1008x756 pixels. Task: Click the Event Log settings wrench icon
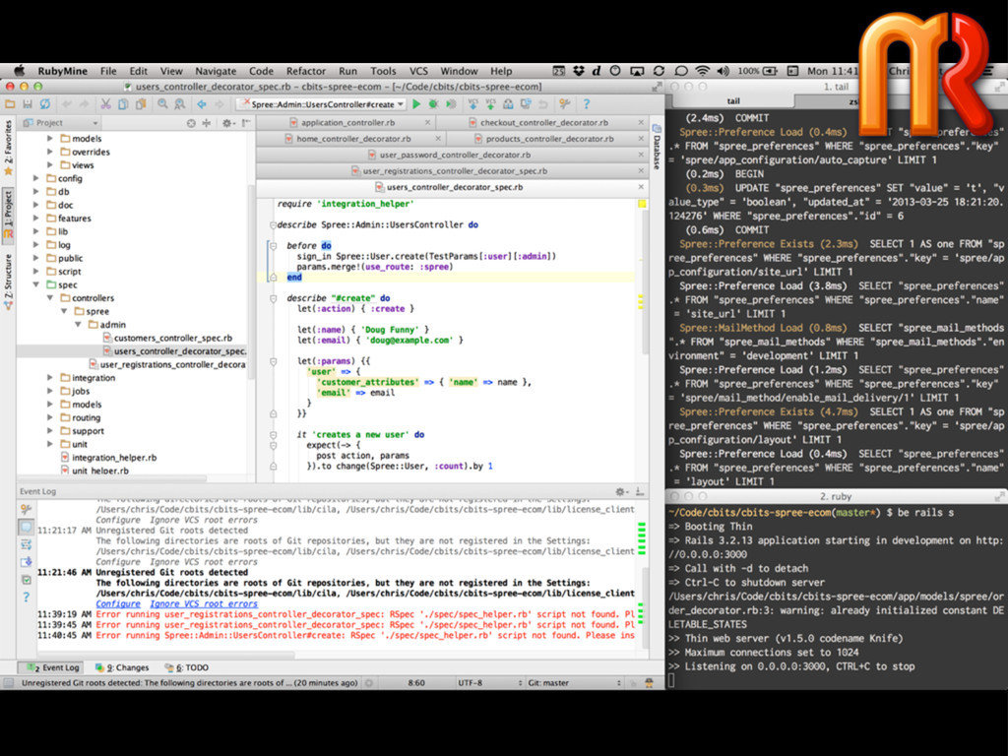[x=26, y=509]
